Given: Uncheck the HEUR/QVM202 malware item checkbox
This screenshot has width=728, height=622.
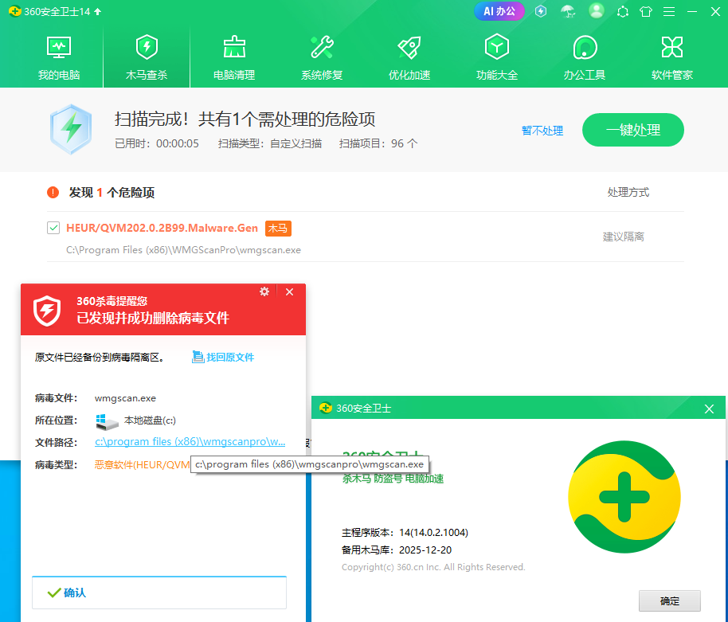Looking at the screenshot, I should 53,228.
